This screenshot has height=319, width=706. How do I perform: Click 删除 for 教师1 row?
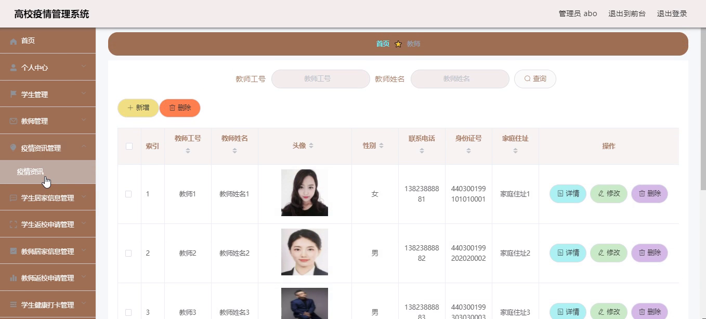(649, 194)
